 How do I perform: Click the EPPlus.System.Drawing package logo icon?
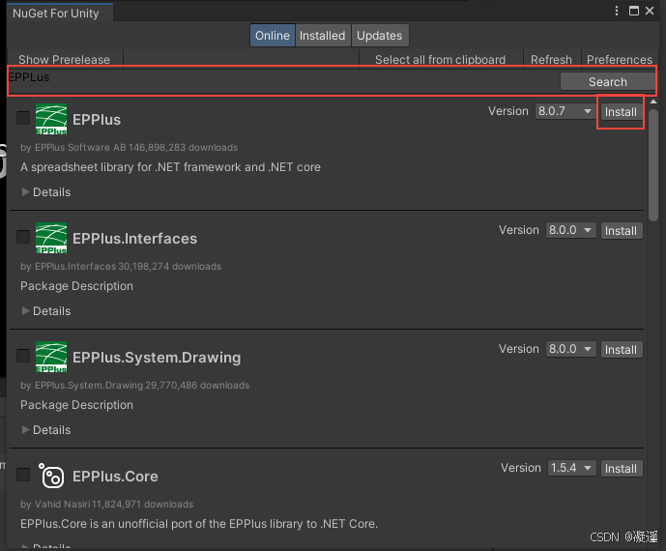(51, 357)
